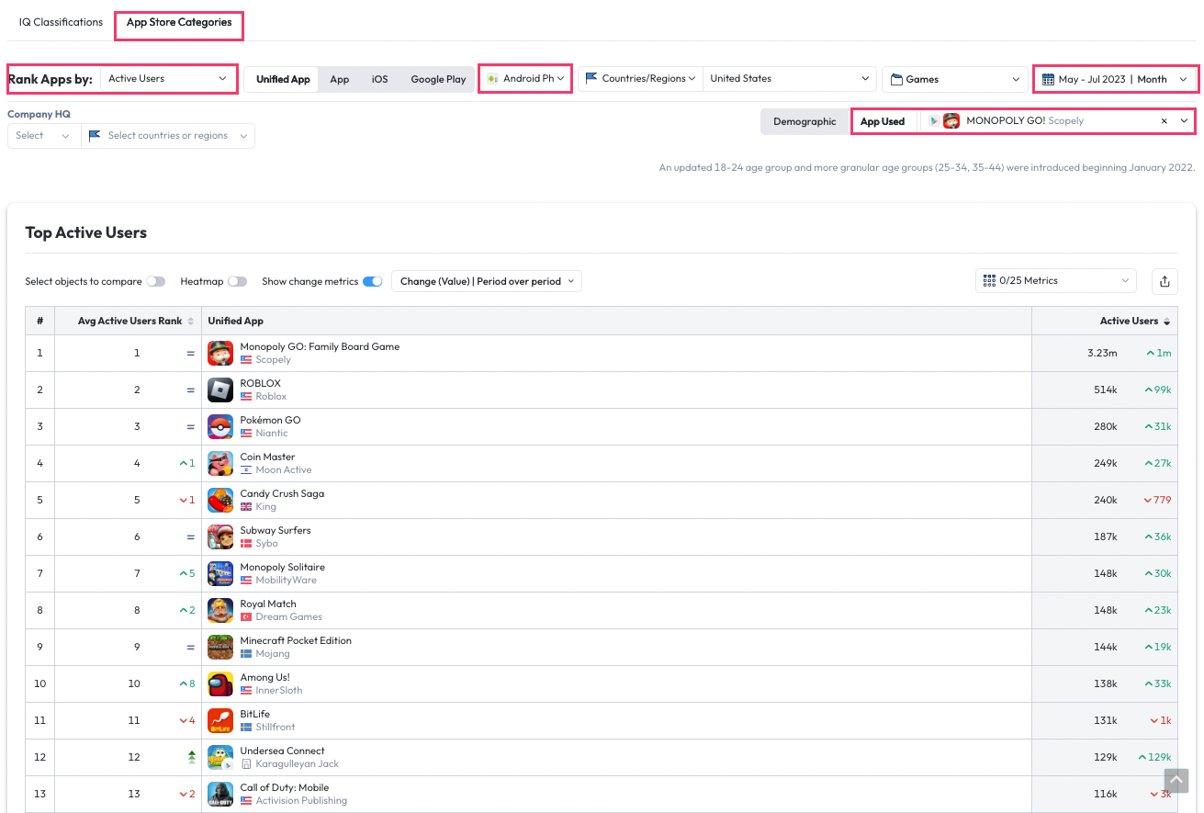
Task: Click the Monopoly Solitaire app icon
Action: coord(220,573)
